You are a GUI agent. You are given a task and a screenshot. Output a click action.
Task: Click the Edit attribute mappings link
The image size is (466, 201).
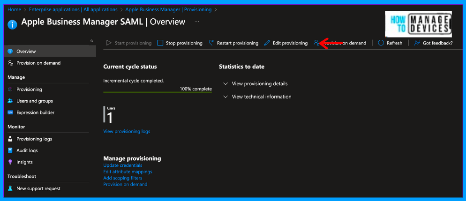tap(128, 171)
